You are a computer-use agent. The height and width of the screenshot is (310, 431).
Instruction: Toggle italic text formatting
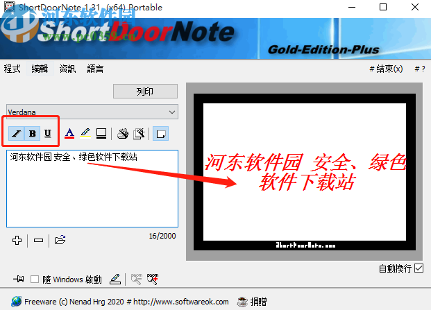coord(16,133)
